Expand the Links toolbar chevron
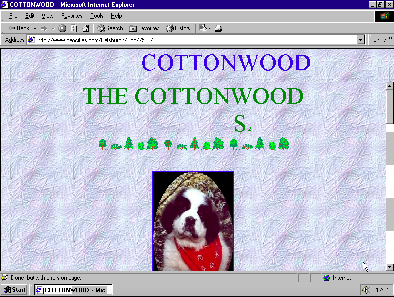 pos(390,38)
